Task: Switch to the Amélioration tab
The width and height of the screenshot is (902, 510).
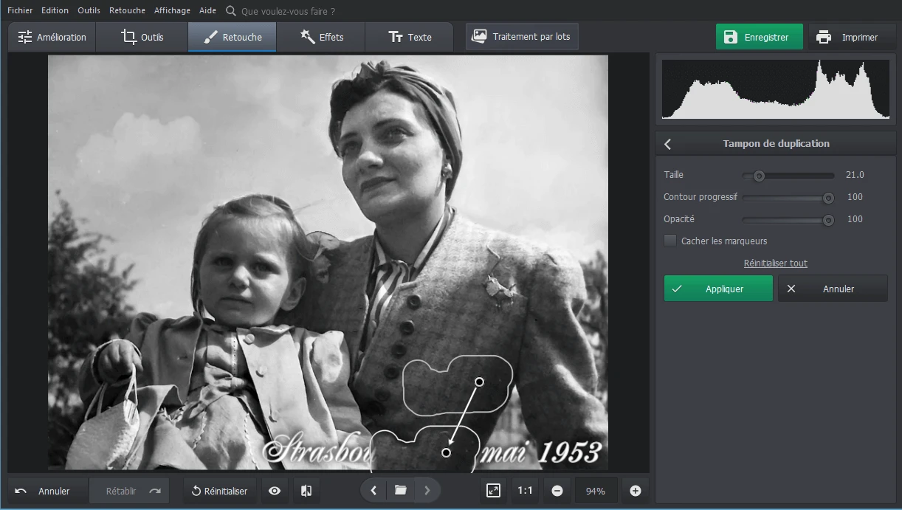Action: [52, 37]
